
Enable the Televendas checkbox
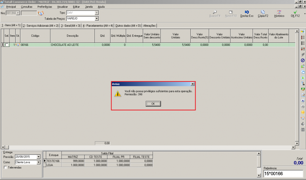[x=5, y=167]
